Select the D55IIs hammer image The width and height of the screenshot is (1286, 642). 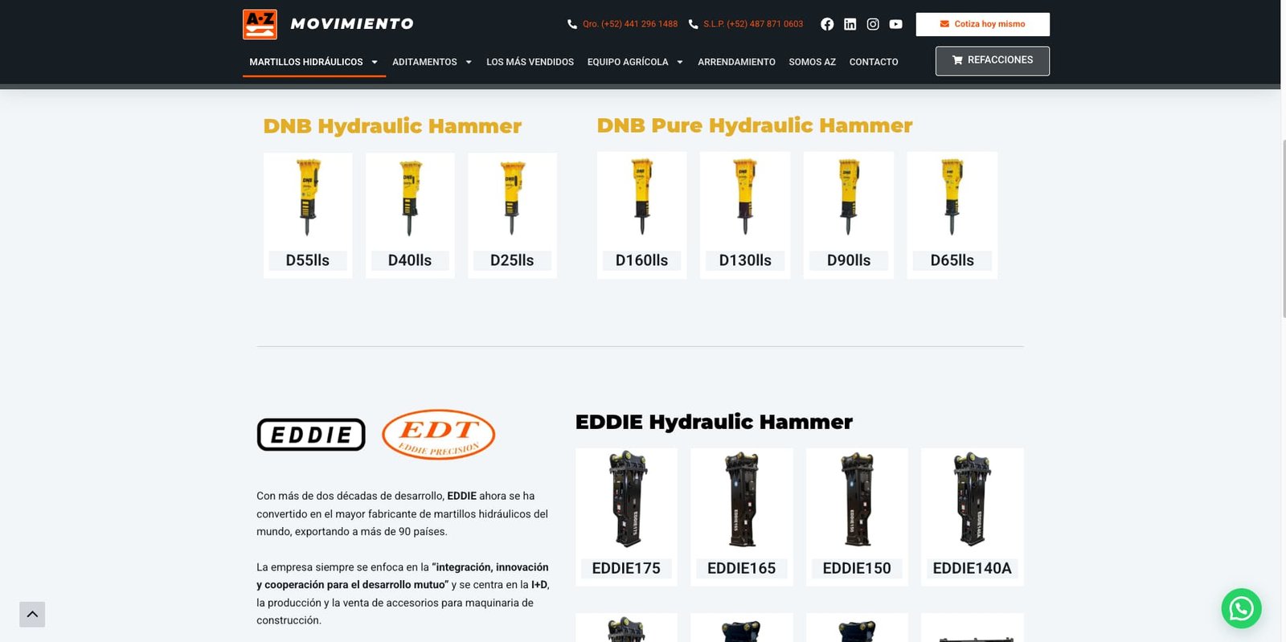tap(308, 198)
